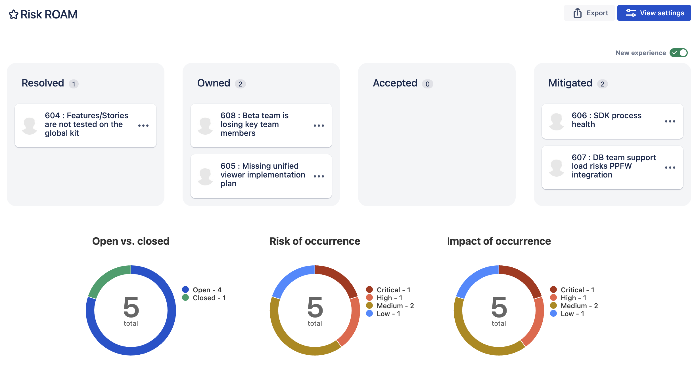Open the three-dot menu on card 608
The height and width of the screenshot is (368, 694).
(319, 126)
